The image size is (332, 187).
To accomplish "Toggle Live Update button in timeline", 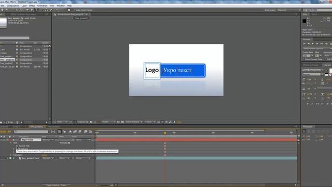I will (x=59, y=131).
